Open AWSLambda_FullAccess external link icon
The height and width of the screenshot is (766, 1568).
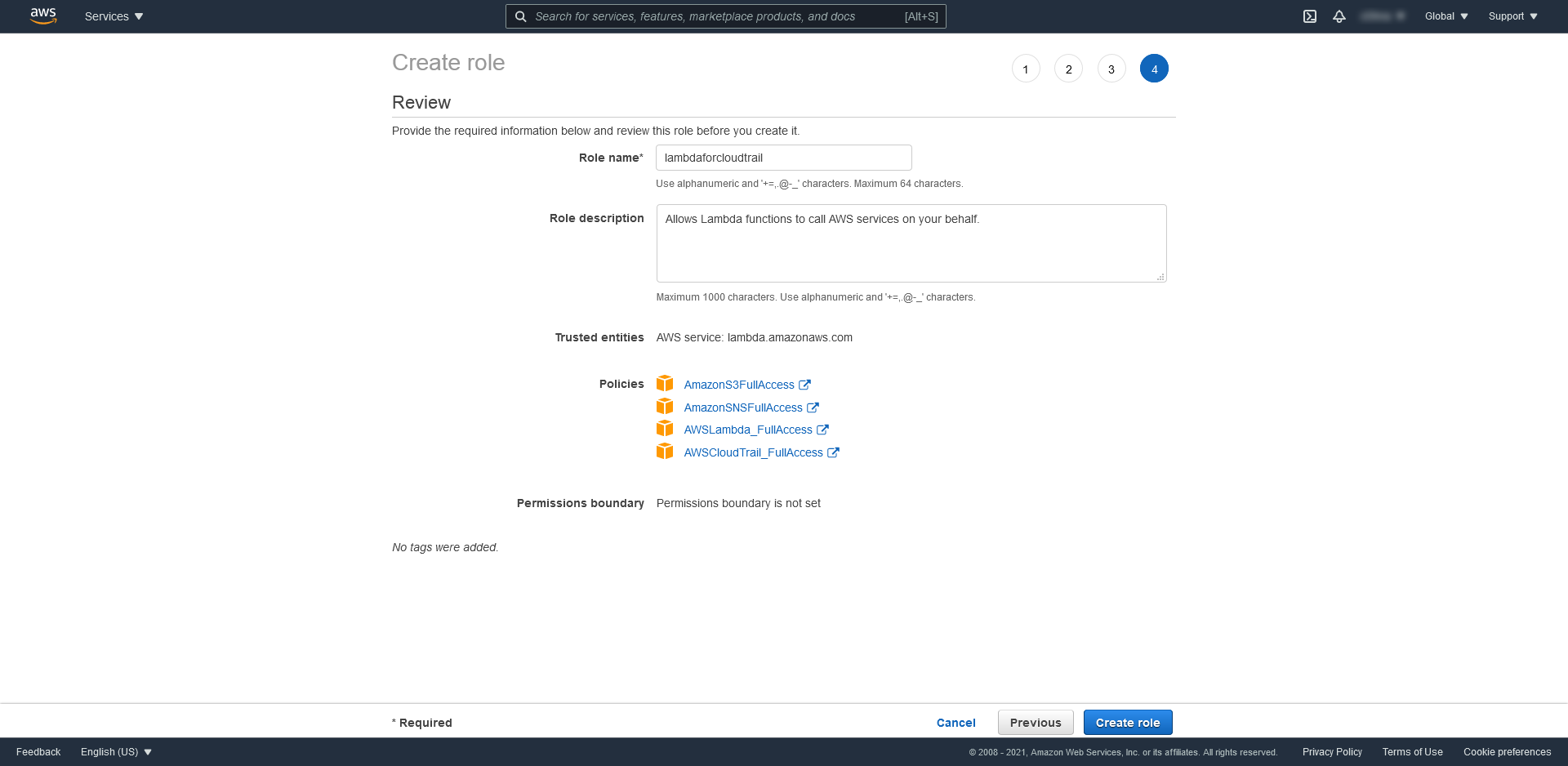coord(822,430)
